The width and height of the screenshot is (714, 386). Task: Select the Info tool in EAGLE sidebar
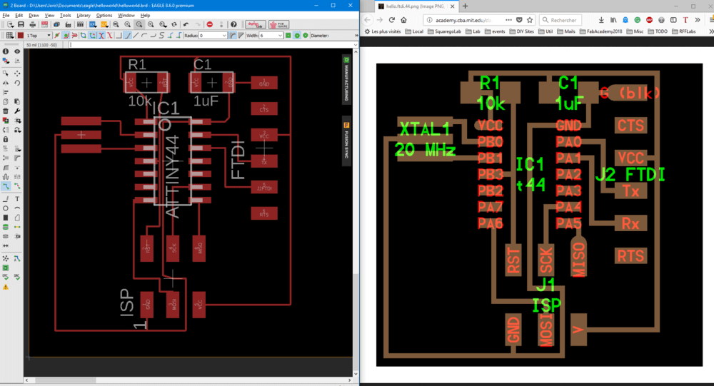coord(6,51)
